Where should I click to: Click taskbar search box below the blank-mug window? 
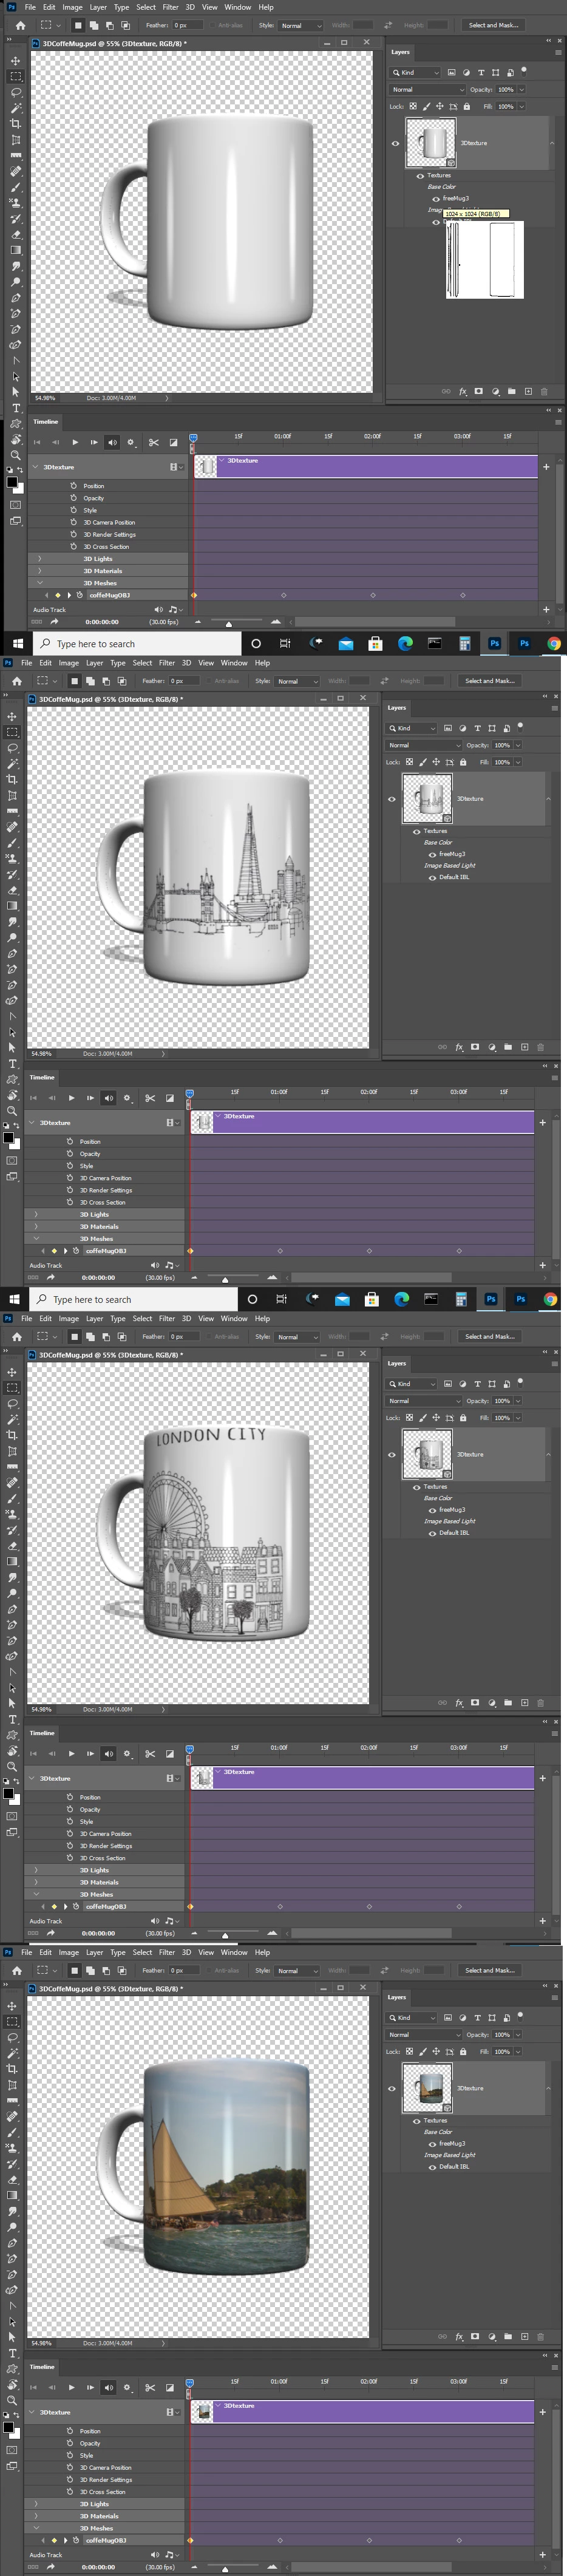coord(137,644)
